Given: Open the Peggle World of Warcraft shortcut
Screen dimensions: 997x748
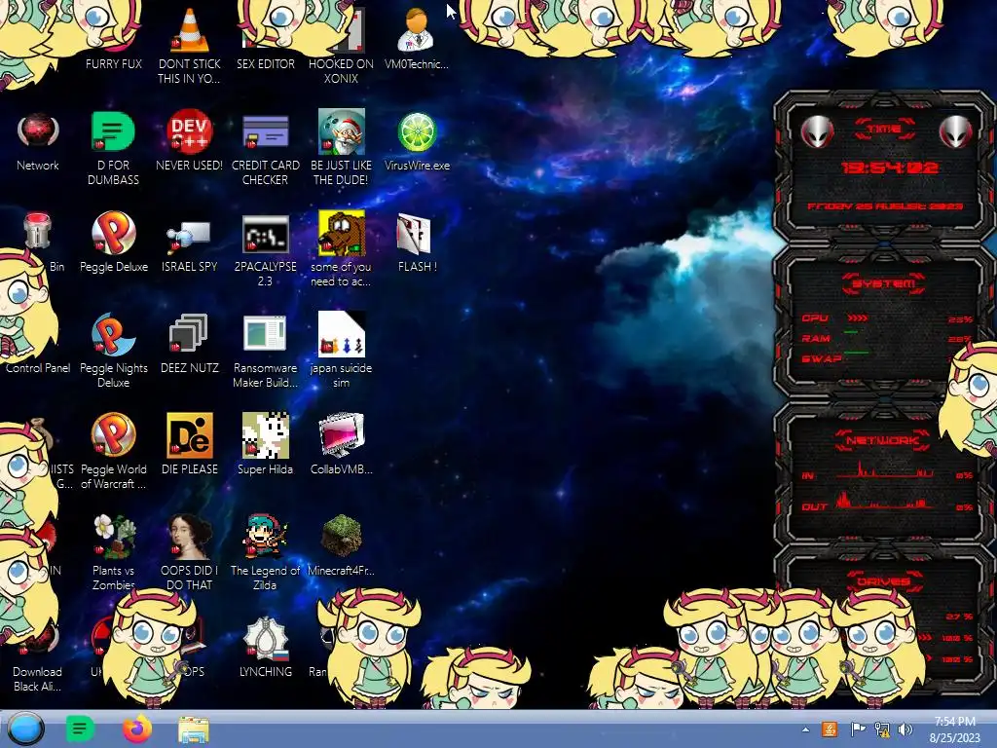Looking at the screenshot, I should coord(113,435).
